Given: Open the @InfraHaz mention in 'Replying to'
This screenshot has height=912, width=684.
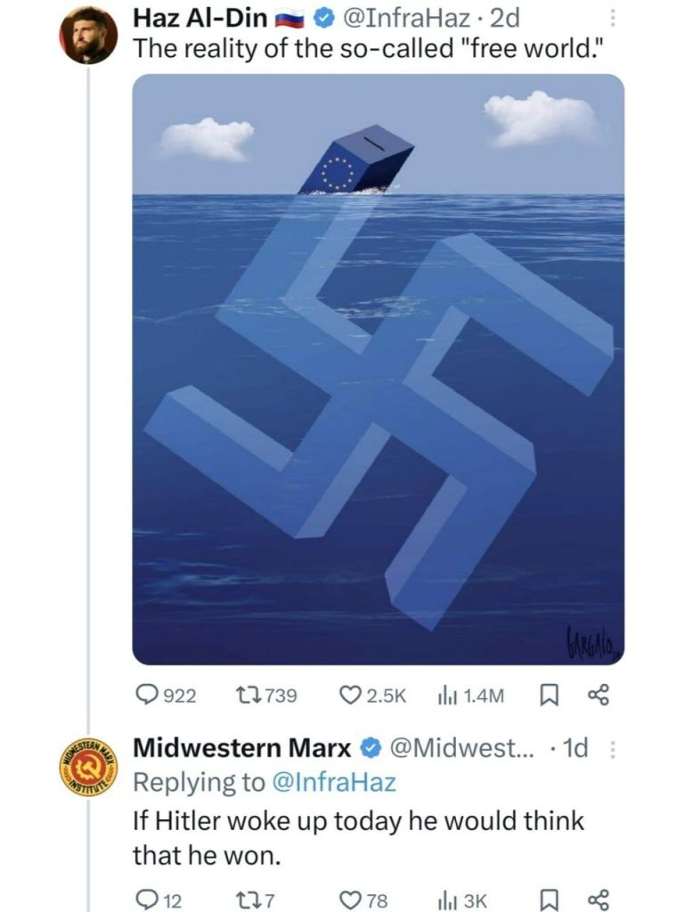Looking at the screenshot, I should coord(334,782).
